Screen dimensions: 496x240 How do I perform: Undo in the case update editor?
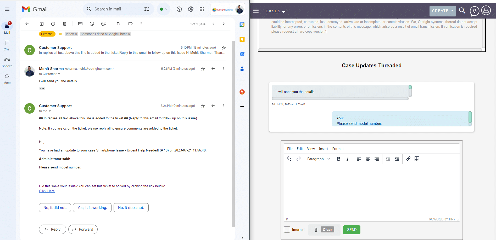coord(289,159)
